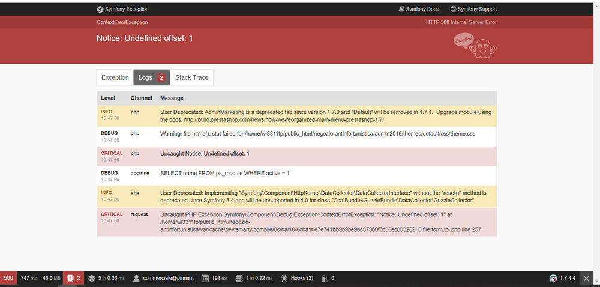This screenshot has width=600, height=287.
Task: Select the Logs tab
Action: [x=152, y=77]
